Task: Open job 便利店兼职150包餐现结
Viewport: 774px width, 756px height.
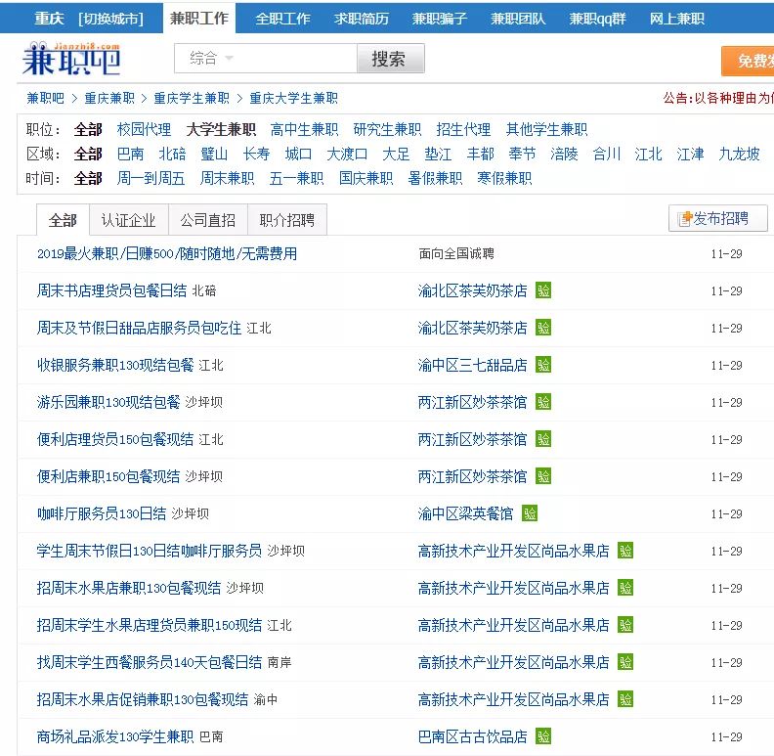Action: (108, 476)
